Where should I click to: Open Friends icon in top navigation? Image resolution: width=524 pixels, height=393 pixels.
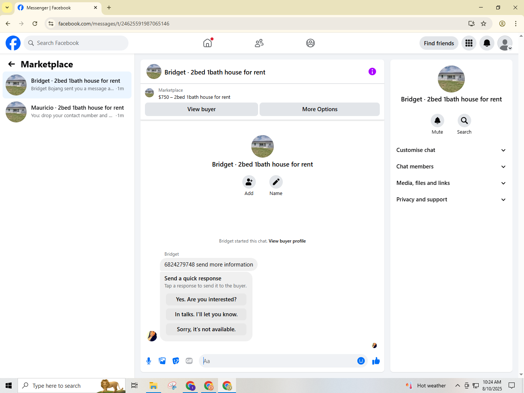pos(259,43)
